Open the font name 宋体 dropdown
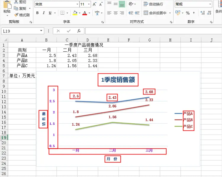Screen dimensions: 222x177 tap(77, 4)
